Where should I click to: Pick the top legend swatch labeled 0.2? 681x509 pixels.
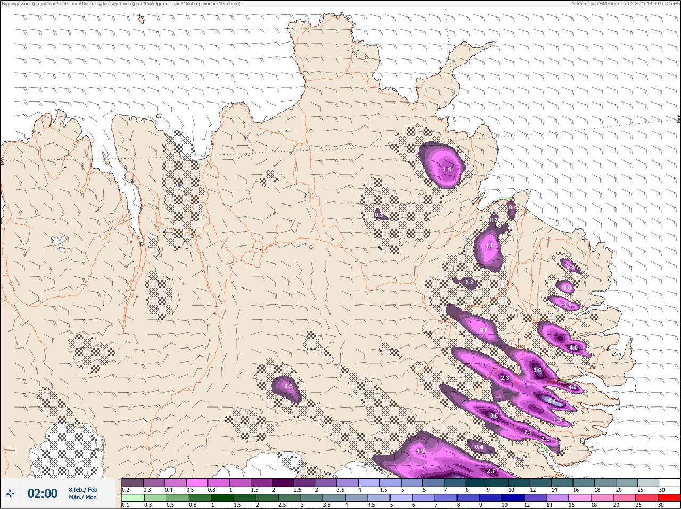coord(132,482)
